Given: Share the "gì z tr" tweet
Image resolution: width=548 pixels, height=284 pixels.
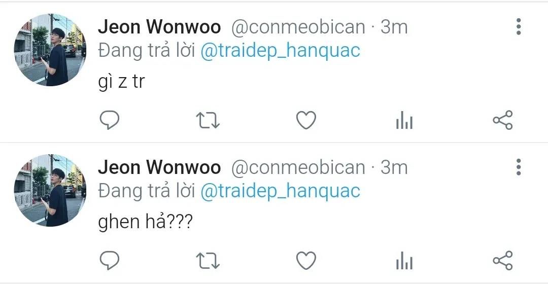Looking at the screenshot, I should [502, 120].
